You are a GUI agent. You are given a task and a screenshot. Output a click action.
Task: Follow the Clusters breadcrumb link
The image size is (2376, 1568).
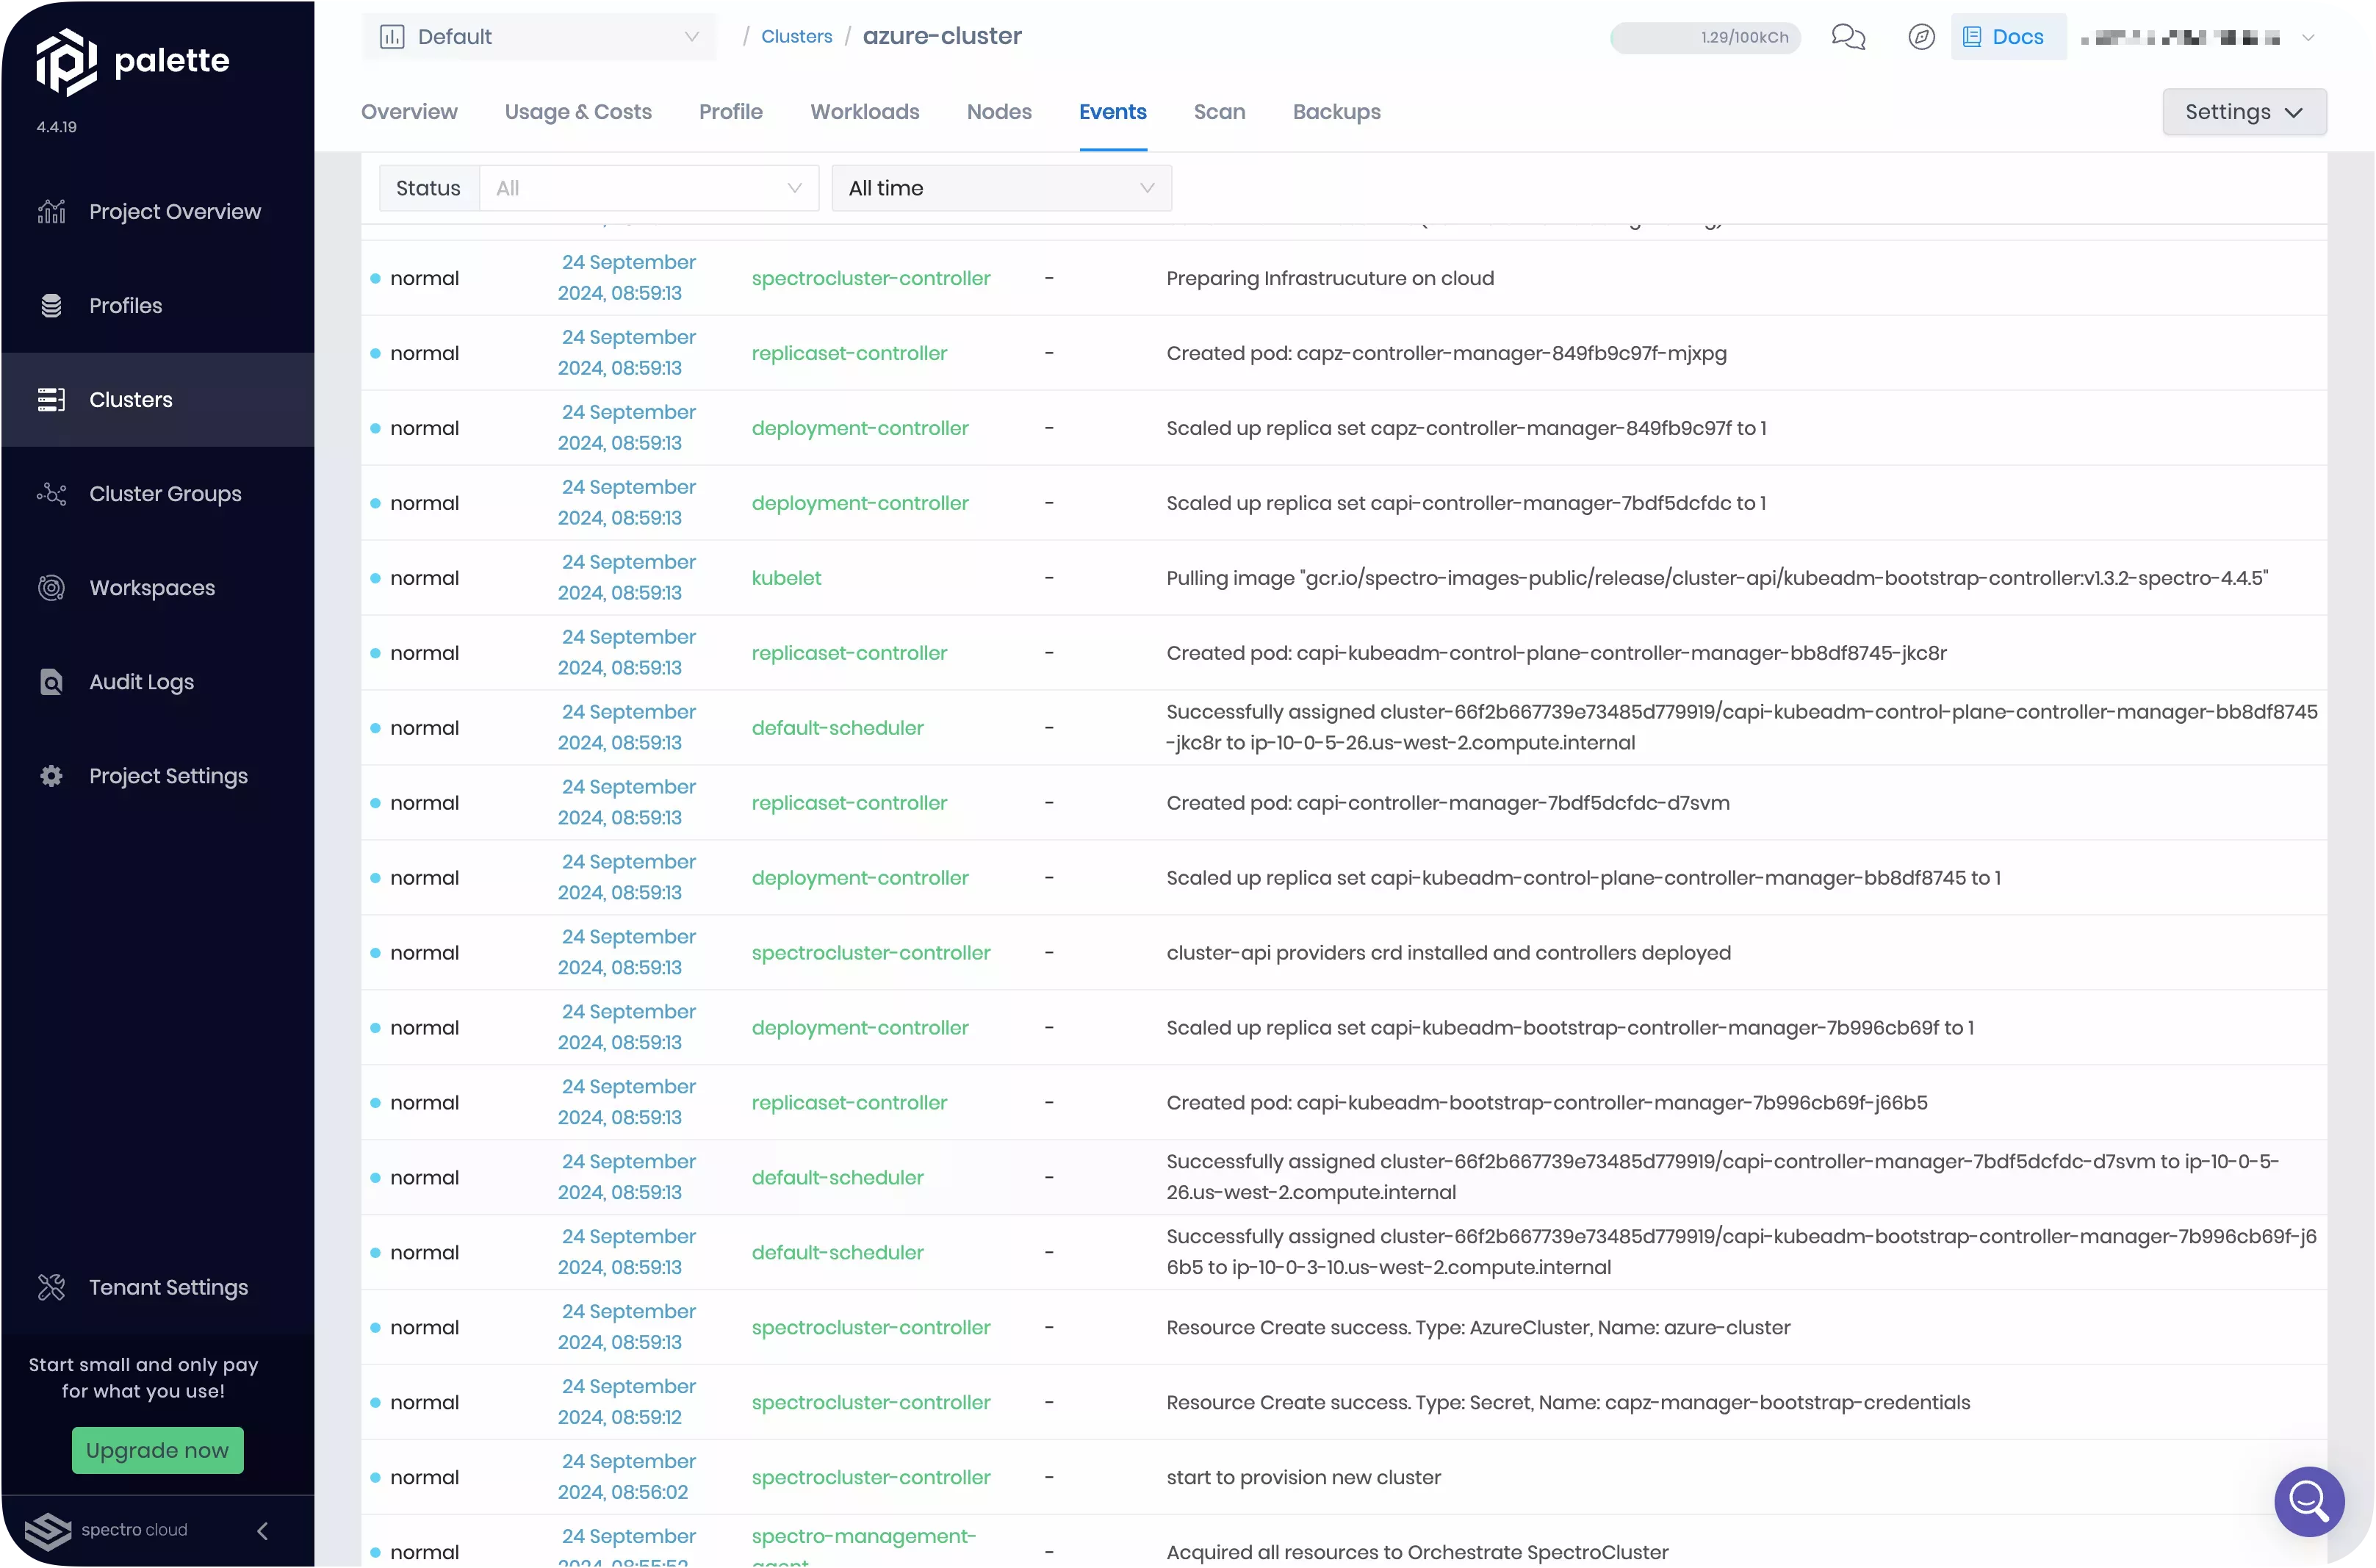pos(796,37)
